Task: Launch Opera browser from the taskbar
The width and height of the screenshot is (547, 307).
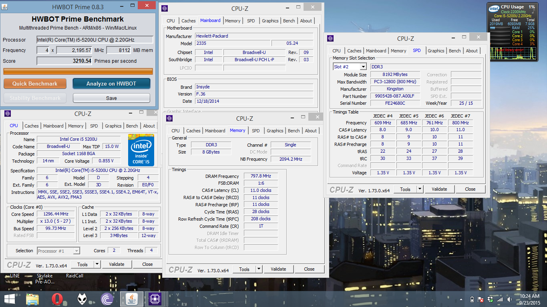Action: [57, 299]
